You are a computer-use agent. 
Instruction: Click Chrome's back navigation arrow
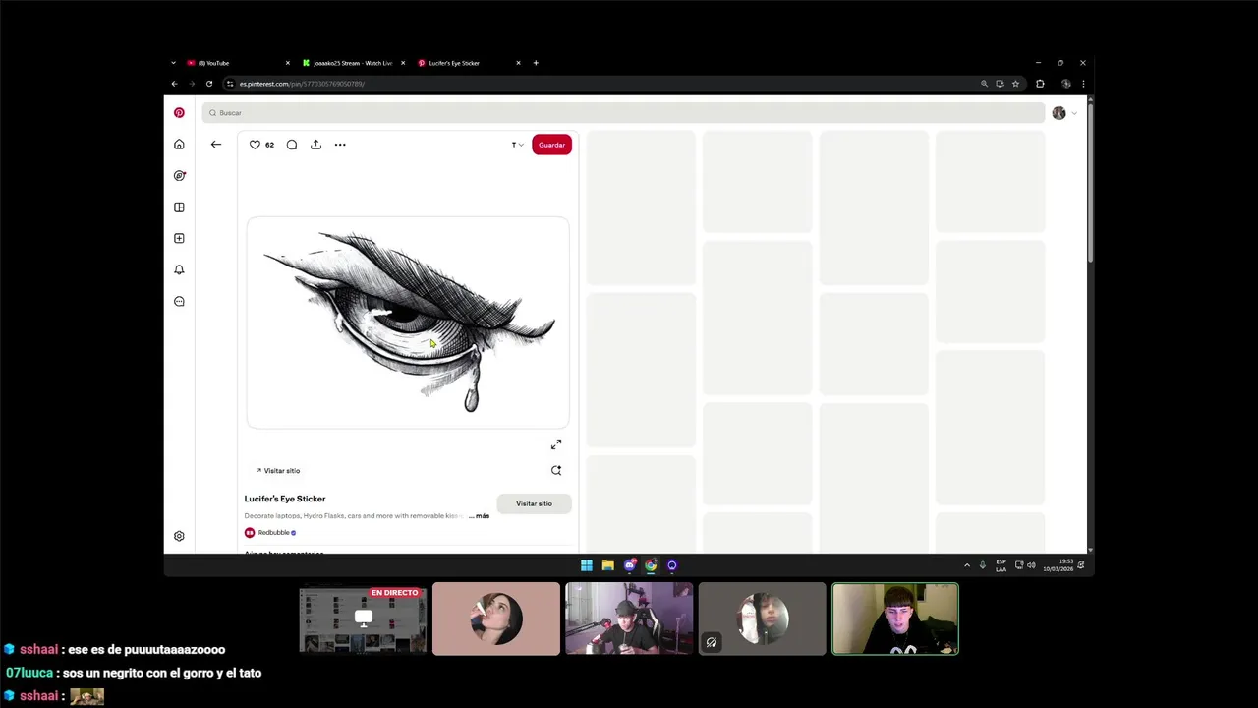pyautogui.click(x=175, y=84)
